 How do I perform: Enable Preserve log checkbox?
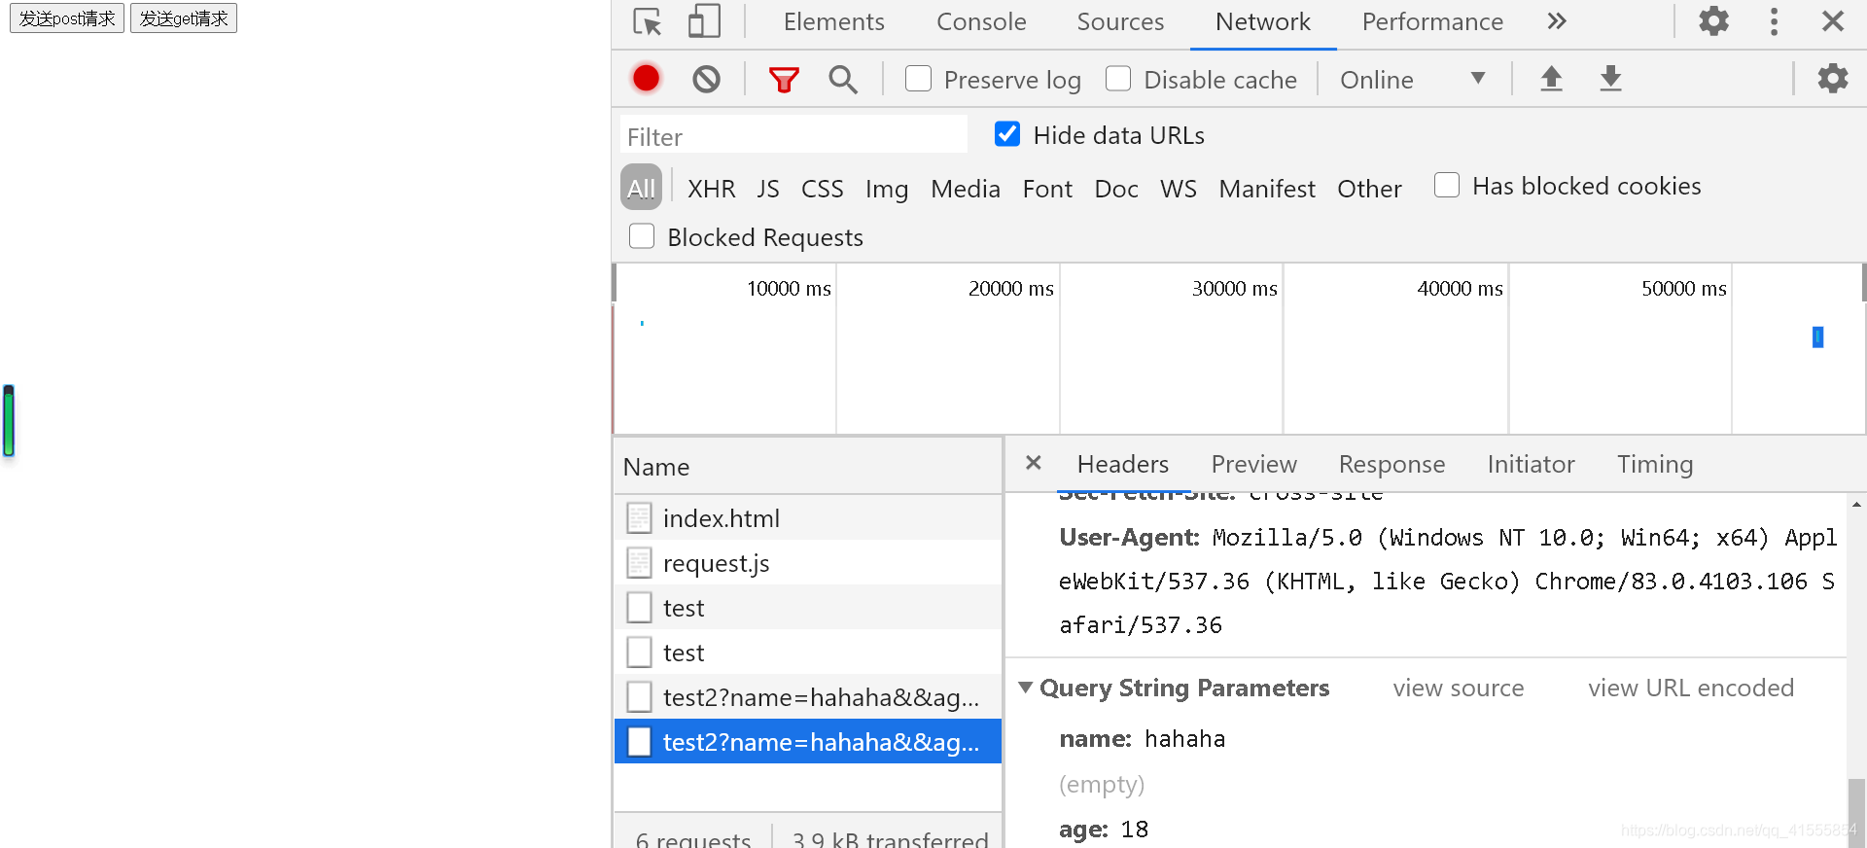point(918,78)
